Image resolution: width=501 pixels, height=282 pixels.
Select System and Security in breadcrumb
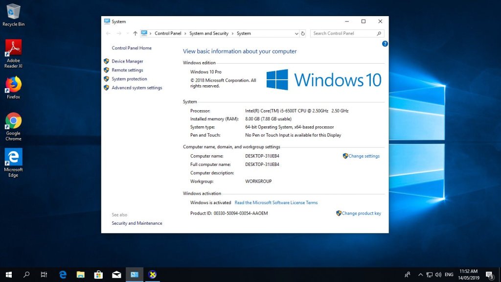209,33
